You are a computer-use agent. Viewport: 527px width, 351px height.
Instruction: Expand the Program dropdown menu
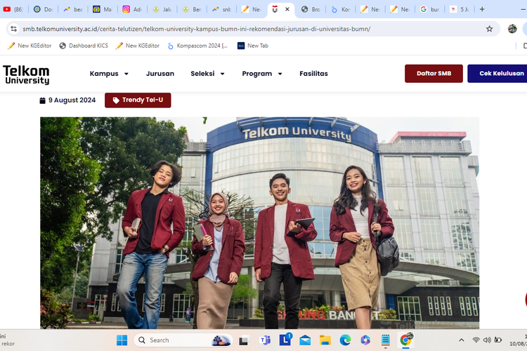[x=262, y=74]
